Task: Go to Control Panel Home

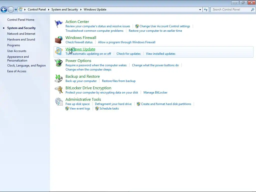Action: [x=21, y=19]
